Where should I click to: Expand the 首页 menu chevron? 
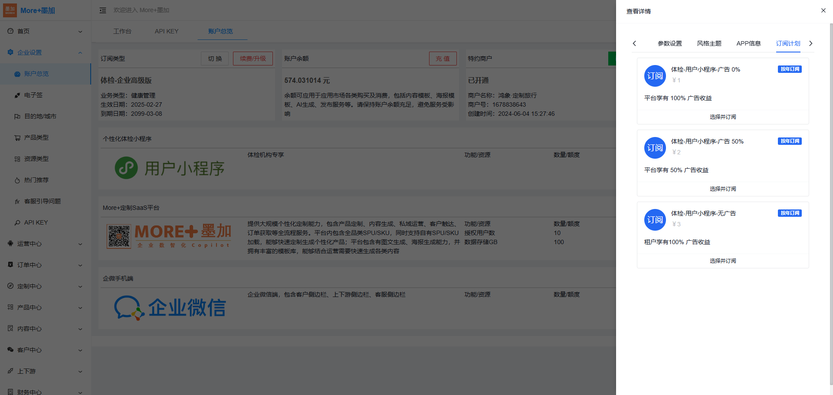tap(80, 31)
